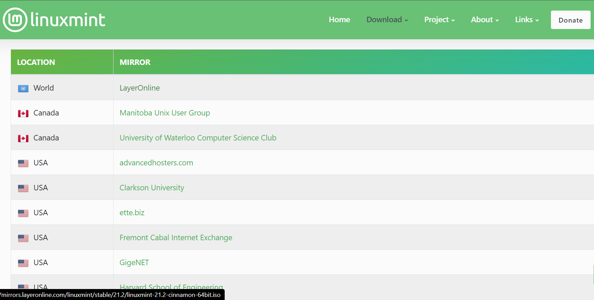Expand the Project menu
The width and height of the screenshot is (594, 300).
pos(439,20)
